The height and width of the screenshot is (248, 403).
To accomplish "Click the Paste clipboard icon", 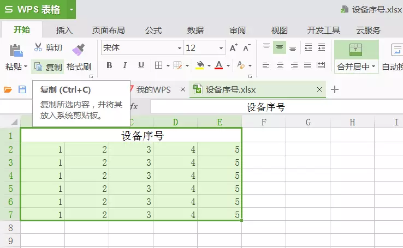I will 16,51.
